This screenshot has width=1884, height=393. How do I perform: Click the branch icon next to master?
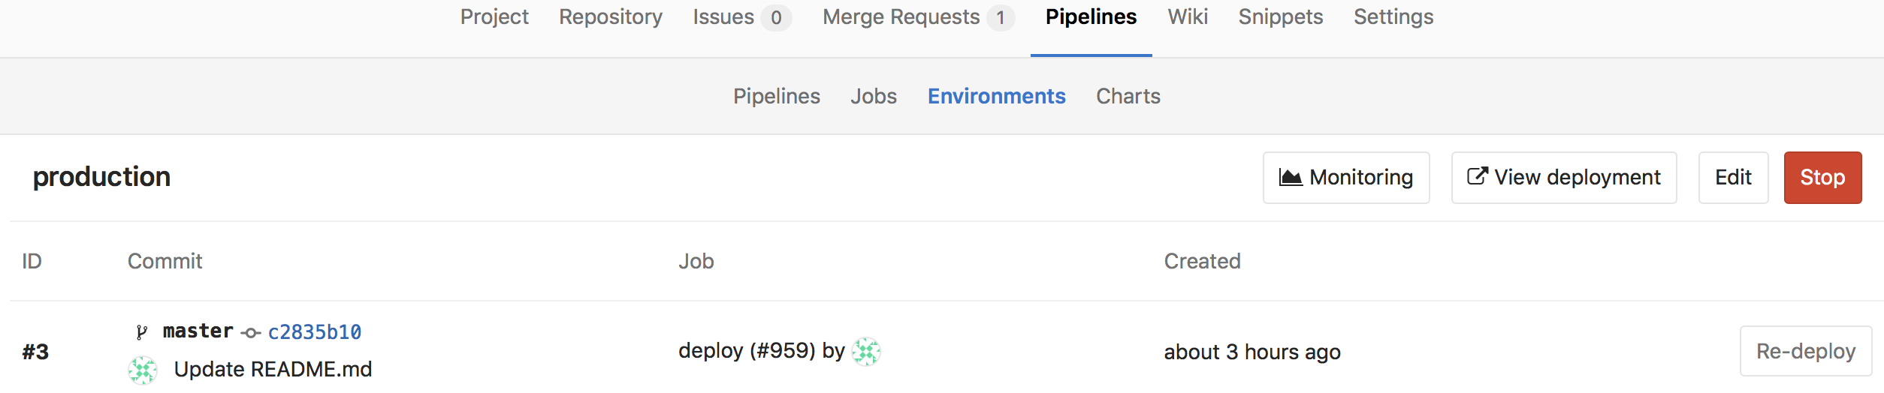click(x=141, y=331)
